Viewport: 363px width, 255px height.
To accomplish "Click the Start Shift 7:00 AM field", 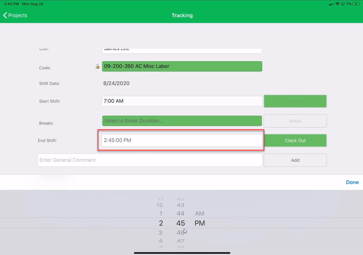I will [182, 101].
